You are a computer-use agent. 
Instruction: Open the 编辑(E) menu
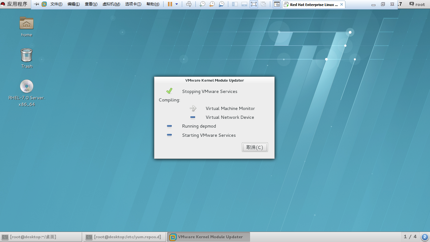(74, 4)
